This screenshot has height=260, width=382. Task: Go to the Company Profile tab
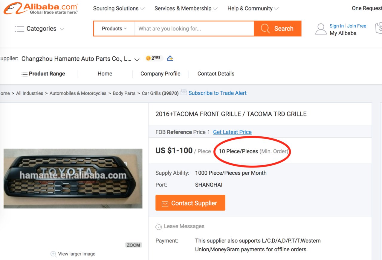tap(161, 74)
